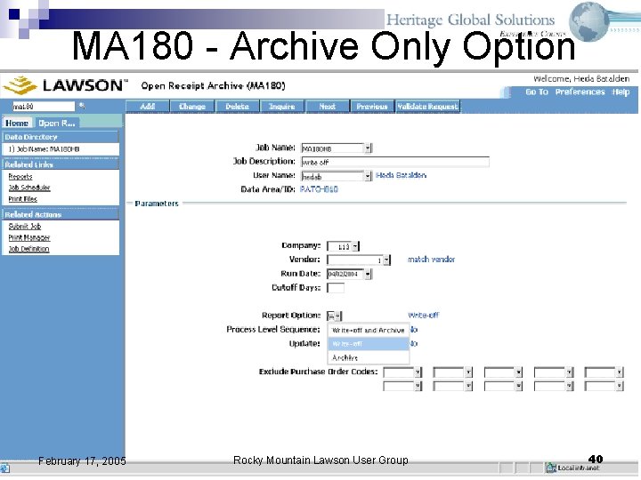Click the Related Actions panel header

coord(61,214)
